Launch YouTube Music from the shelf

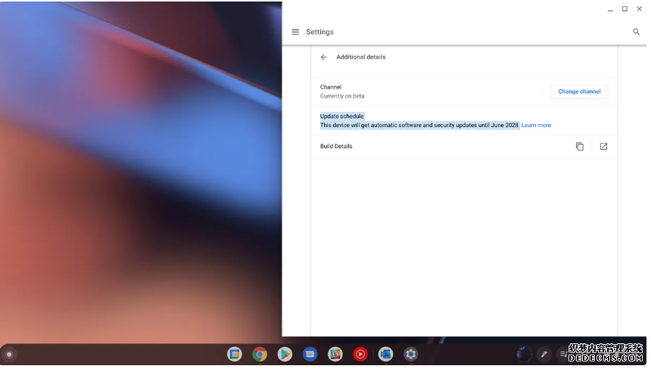360,355
